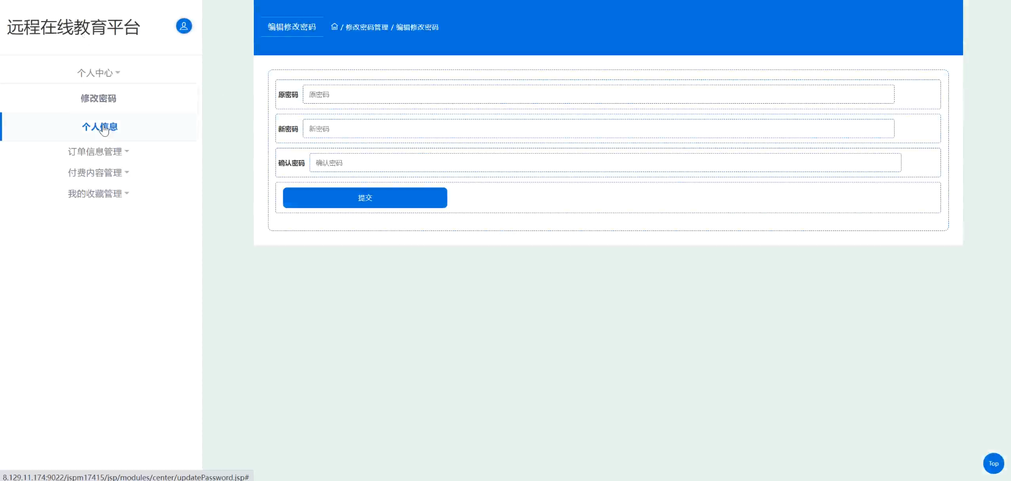
Task: Click the home icon in breadcrumb
Action: click(x=334, y=27)
